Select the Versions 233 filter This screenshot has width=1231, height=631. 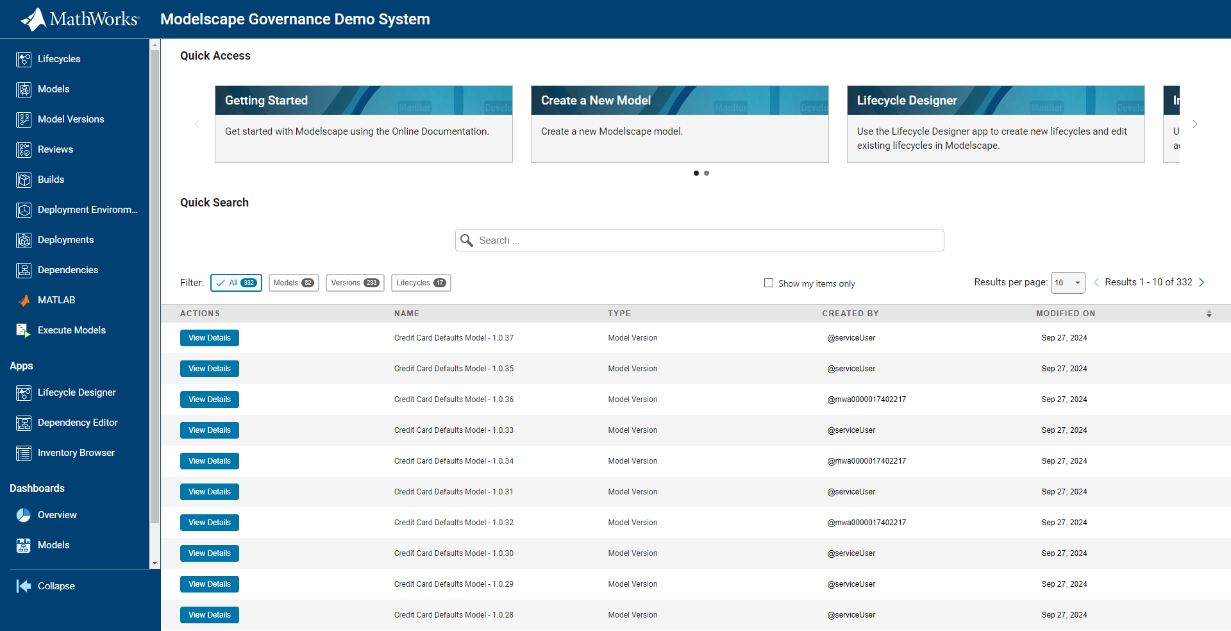355,283
